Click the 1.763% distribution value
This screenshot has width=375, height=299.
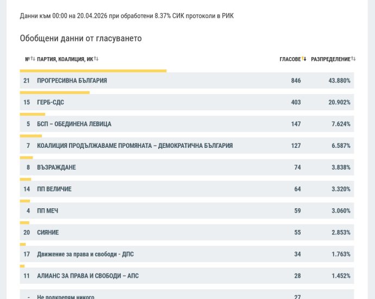point(341,254)
